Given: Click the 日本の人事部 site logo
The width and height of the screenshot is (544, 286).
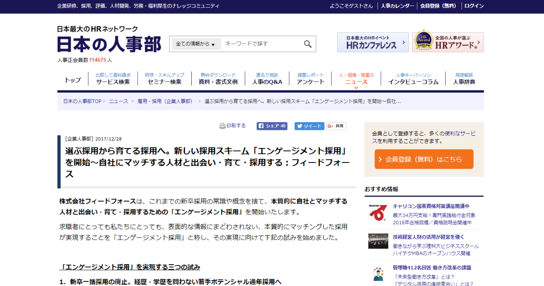Looking at the screenshot, I should click(109, 44).
